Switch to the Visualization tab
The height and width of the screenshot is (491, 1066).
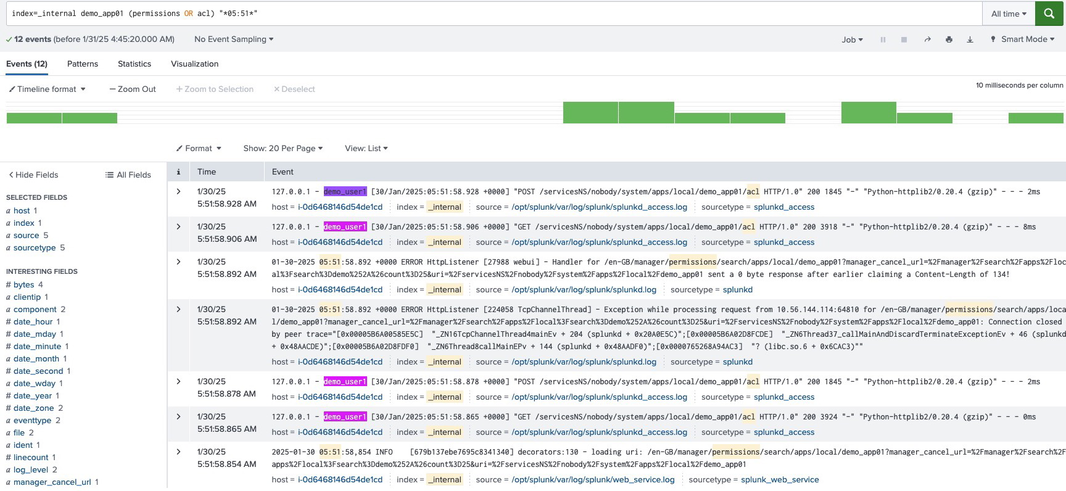(194, 64)
